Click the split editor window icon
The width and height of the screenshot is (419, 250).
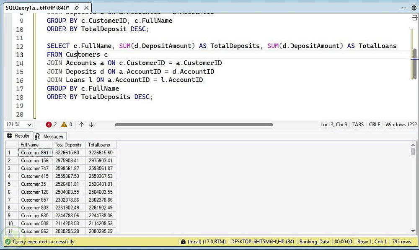pyautogui.click(x=414, y=18)
